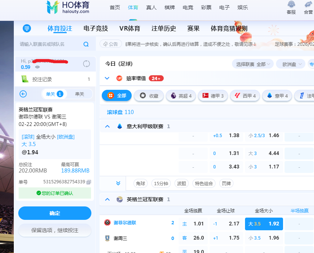The width and height of the screenshot is (314, 253).
Task: Filter by 收藏 favorites star
Action: pyautogui.click(x=149, y=96)
